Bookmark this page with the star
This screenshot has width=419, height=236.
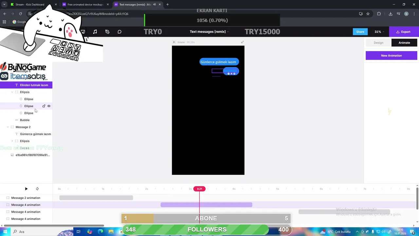(368, 14)
